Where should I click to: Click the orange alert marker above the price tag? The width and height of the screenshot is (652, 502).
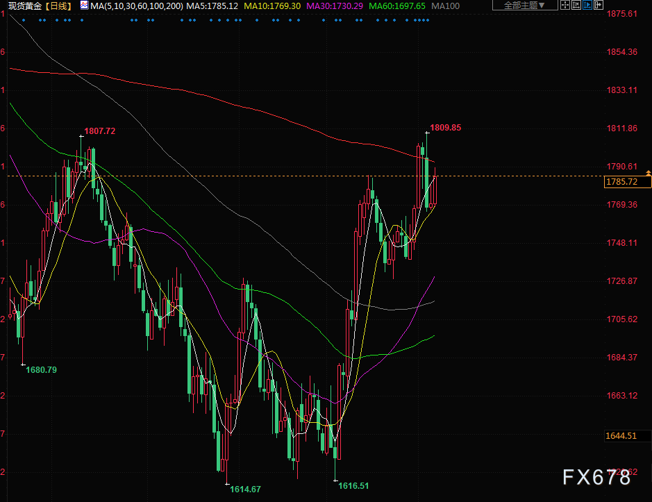pos(649,173)
